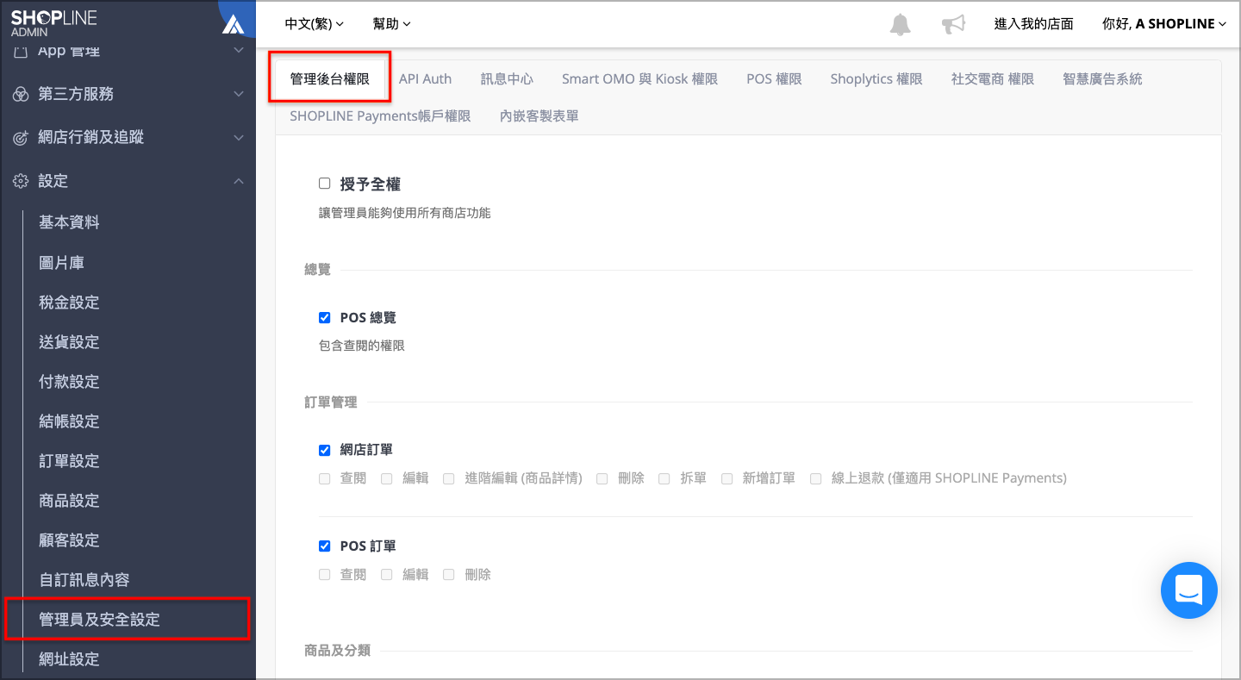Screen dimensions: 1241x680
Task: Check 進階編輯 (商品詳情) under 網店訂單
Action: [449, 478]
